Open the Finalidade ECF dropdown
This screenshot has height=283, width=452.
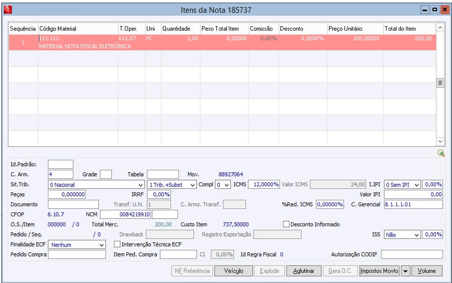click(x=102, y=245)
